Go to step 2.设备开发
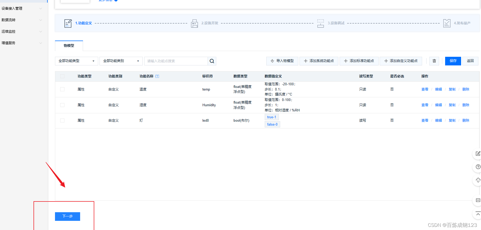Screen dimensions: 481x230 coord(210,23)
